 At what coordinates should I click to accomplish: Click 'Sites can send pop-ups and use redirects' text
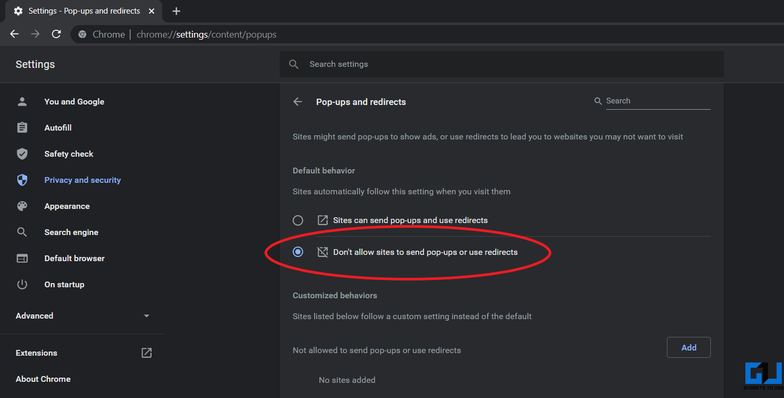coord(410,220)
